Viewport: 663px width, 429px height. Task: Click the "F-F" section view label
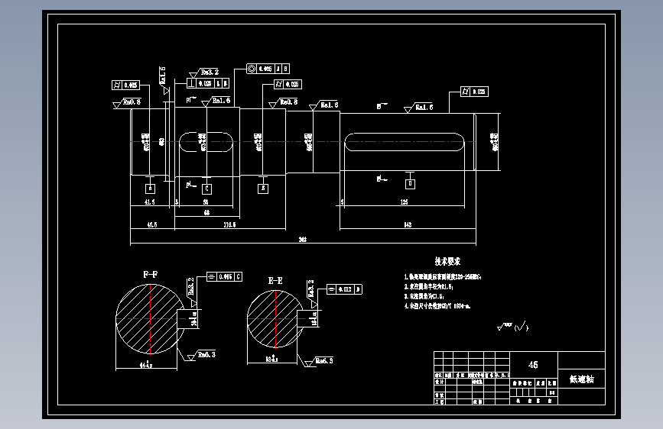(150, 275)
